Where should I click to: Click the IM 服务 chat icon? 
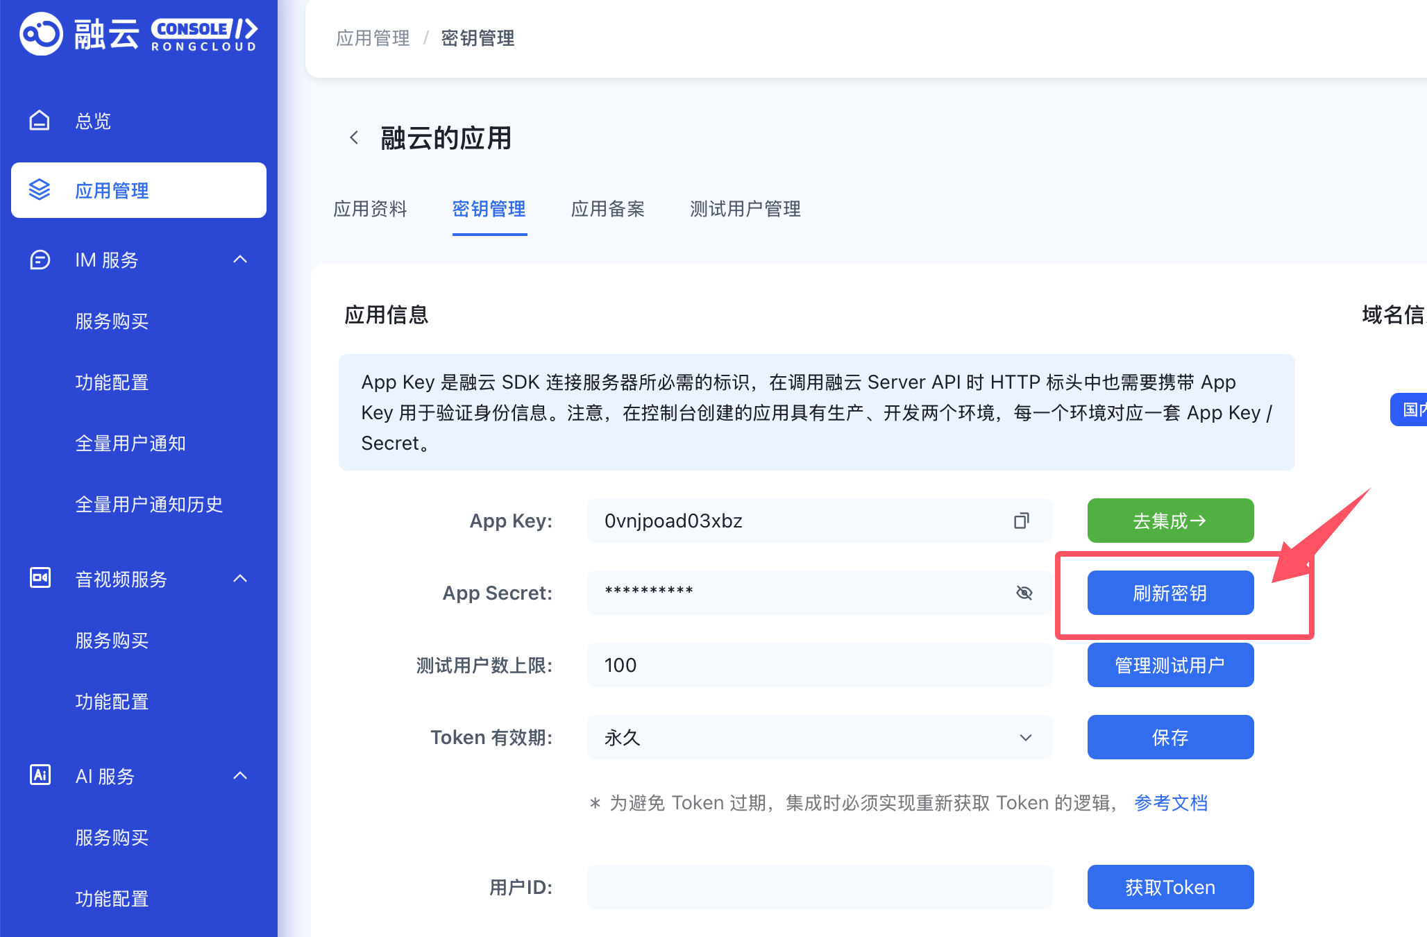pyautogui.click(x=40, y=260)
